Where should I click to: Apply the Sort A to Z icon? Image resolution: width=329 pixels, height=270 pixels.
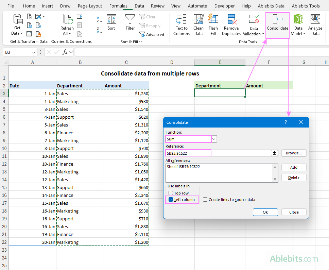(x=99, y=20)
